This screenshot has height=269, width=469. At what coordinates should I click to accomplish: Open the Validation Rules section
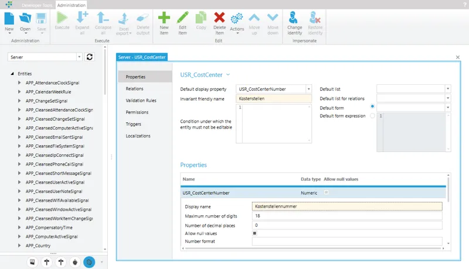141,101
